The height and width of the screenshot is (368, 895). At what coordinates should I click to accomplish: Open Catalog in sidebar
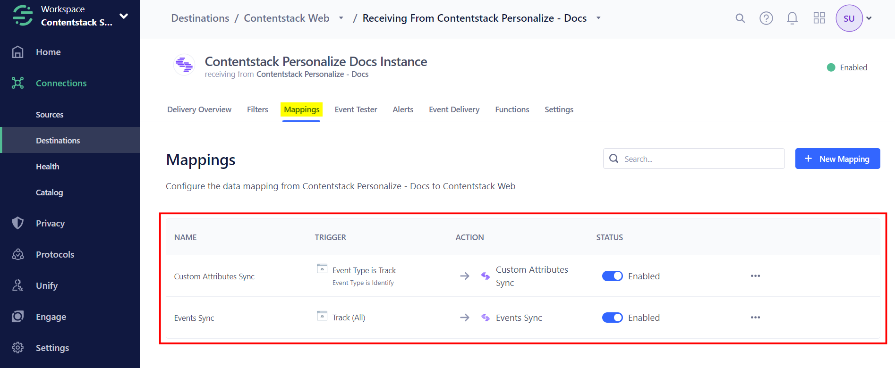tap(50, 192)
